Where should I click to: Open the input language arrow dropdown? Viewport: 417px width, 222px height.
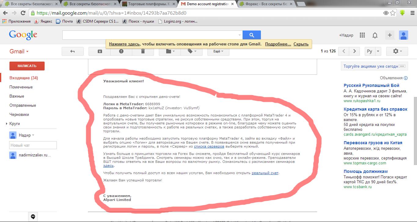tap(378, 51)
